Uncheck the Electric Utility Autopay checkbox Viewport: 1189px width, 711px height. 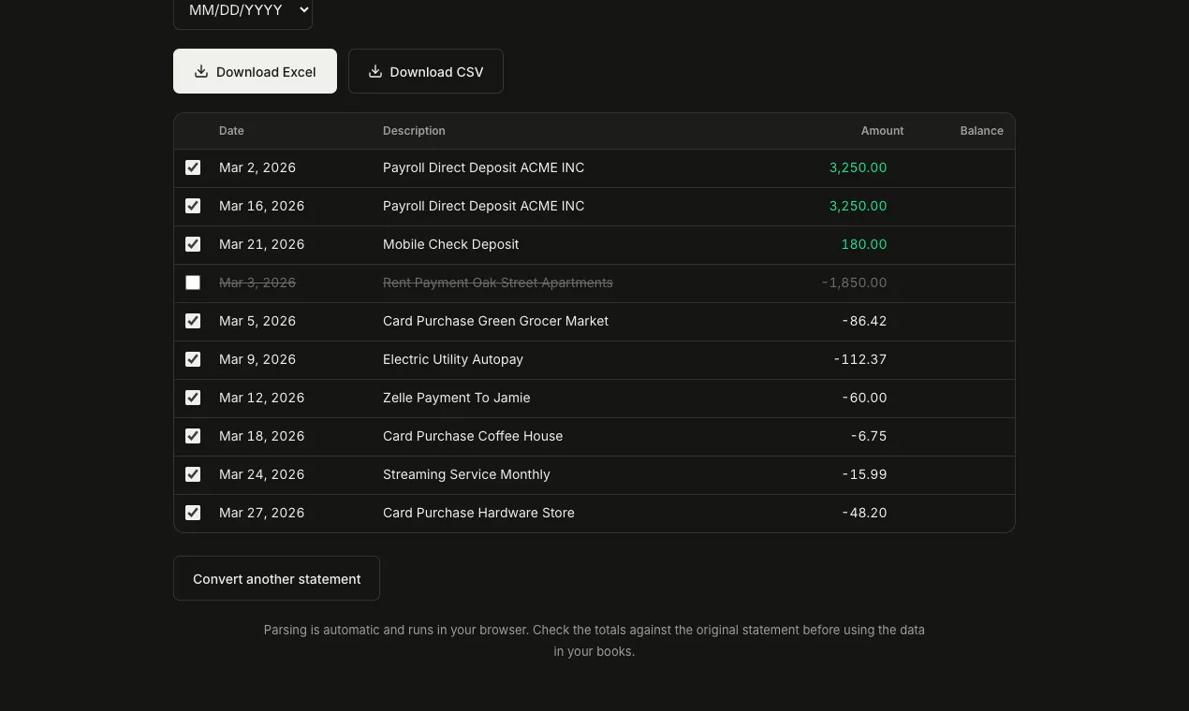[x=193, y=359]
